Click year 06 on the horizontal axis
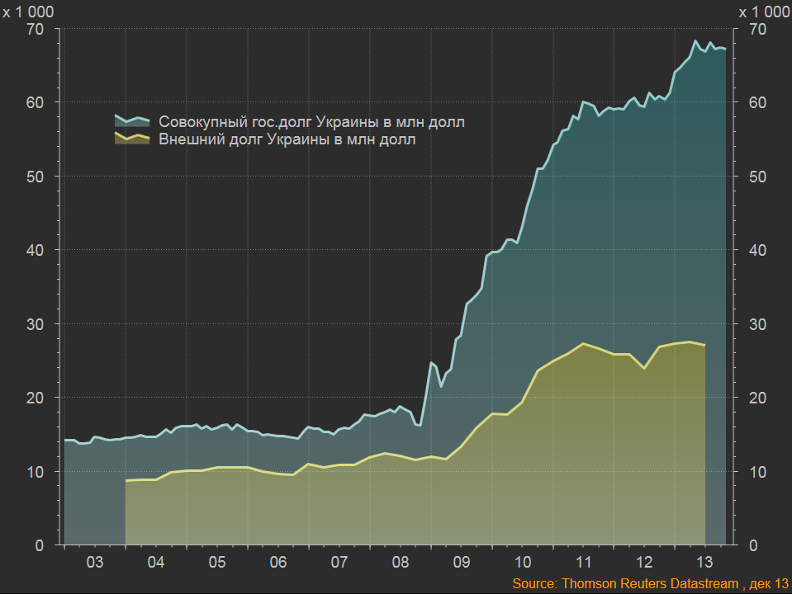This screenshot has width=792, height=594. [x=278, y=563]
